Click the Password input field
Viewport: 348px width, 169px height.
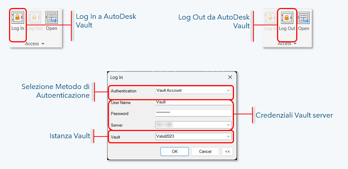193,113
